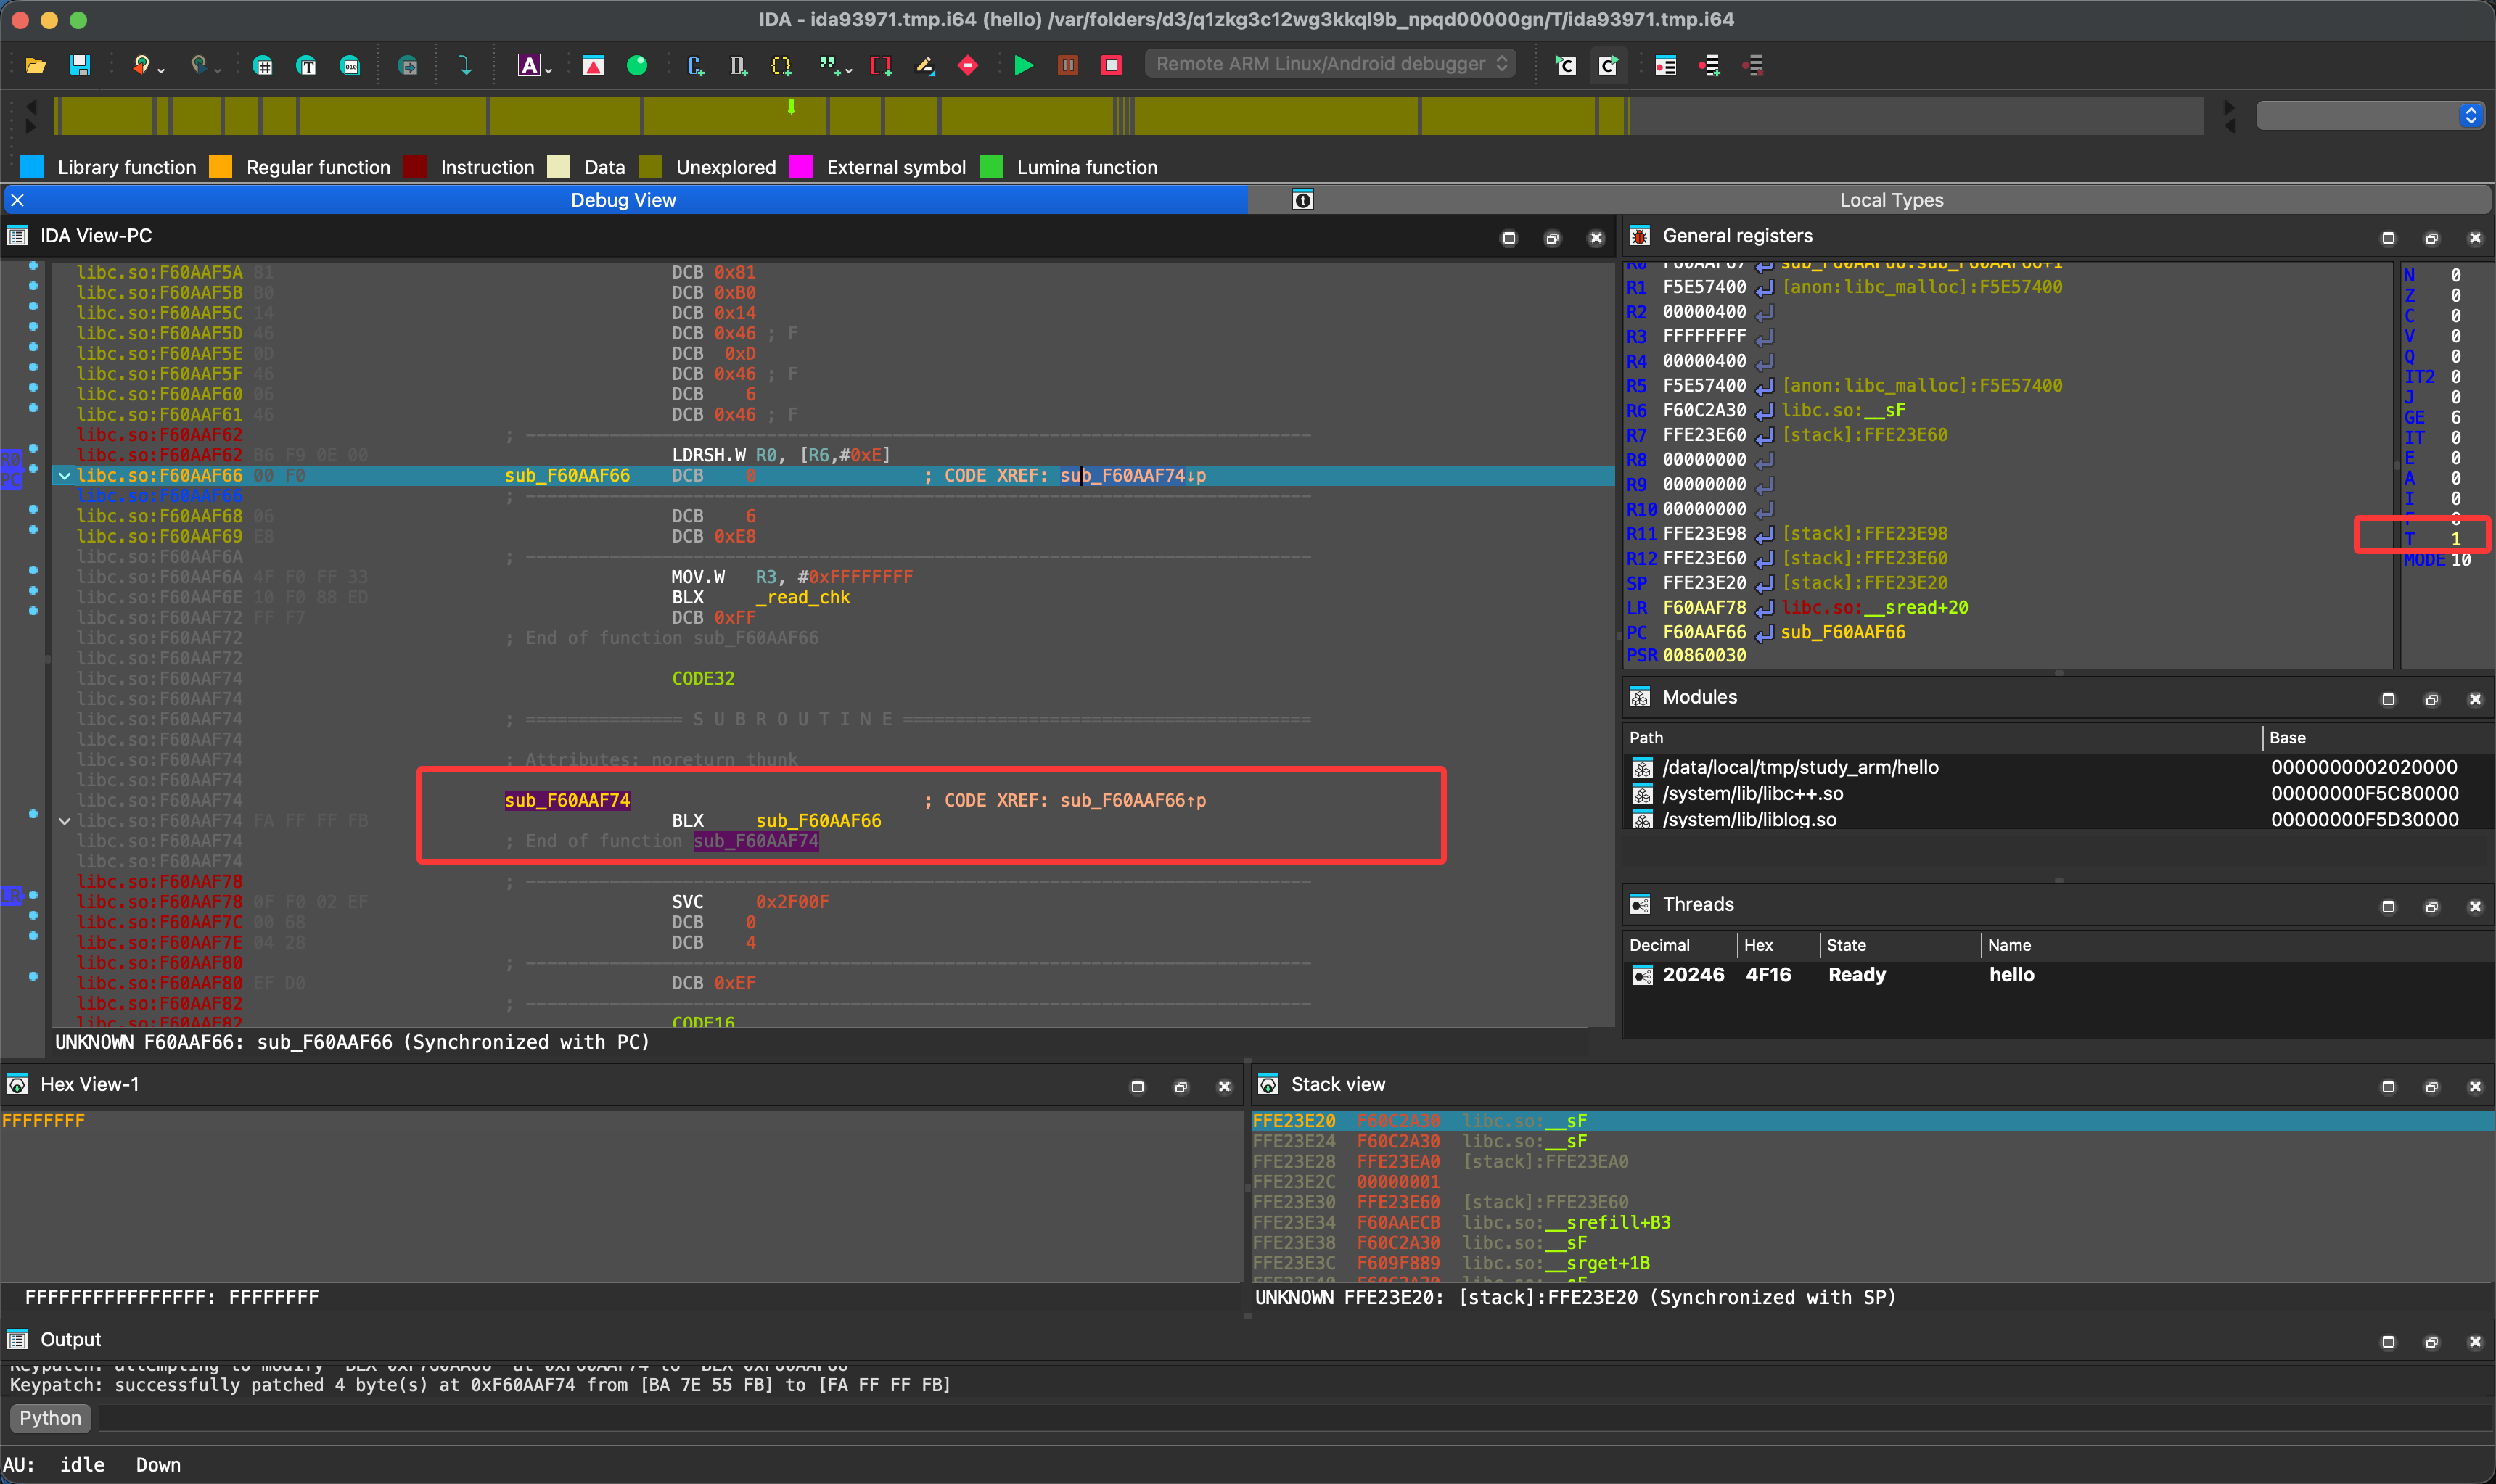The width and height of the screenshot is (2496, 1484).
Task: Click the Open file folder icon
Action: pos(36,66)
